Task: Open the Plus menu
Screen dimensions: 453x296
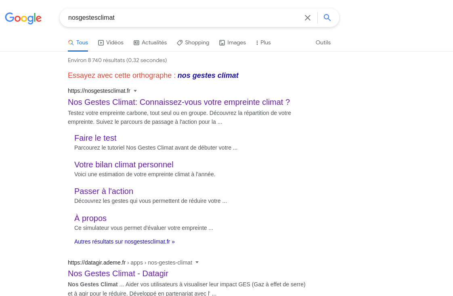Action: tap(263, 43)
